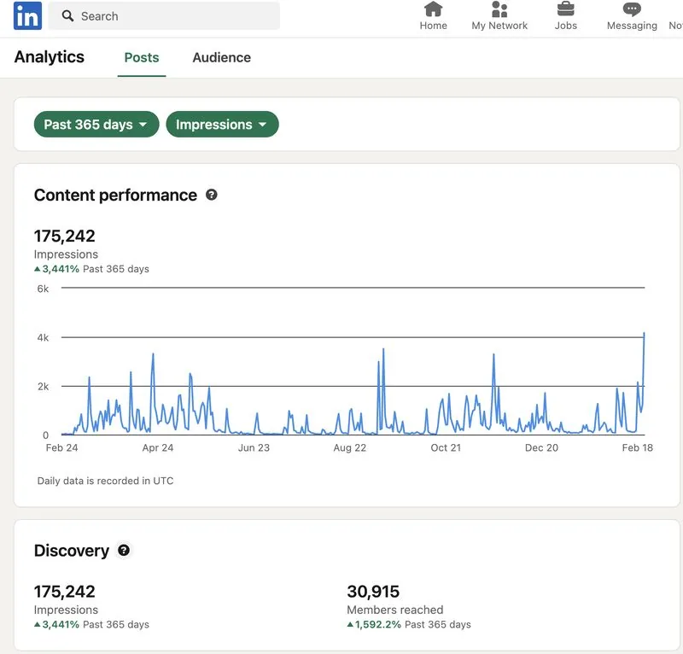Click Daily data is recorded in UTC note
Viewport: 683px width, 654px height.
pyautogui.click(x=105, y=481)
